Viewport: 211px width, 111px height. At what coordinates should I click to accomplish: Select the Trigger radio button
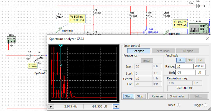(x=205, y=105)
